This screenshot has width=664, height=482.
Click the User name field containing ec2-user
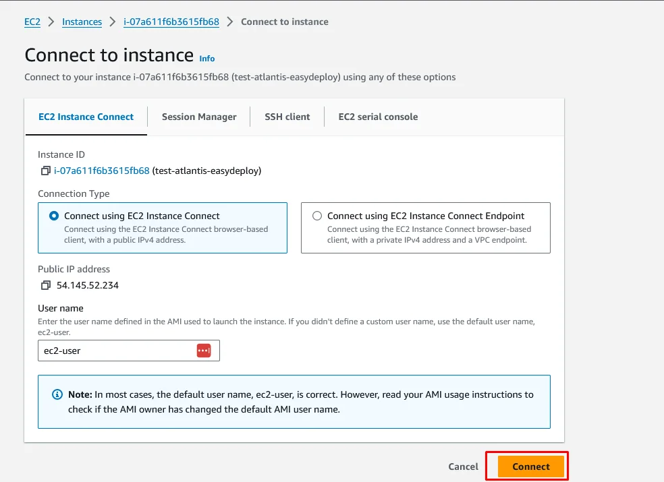click(129, 351)
